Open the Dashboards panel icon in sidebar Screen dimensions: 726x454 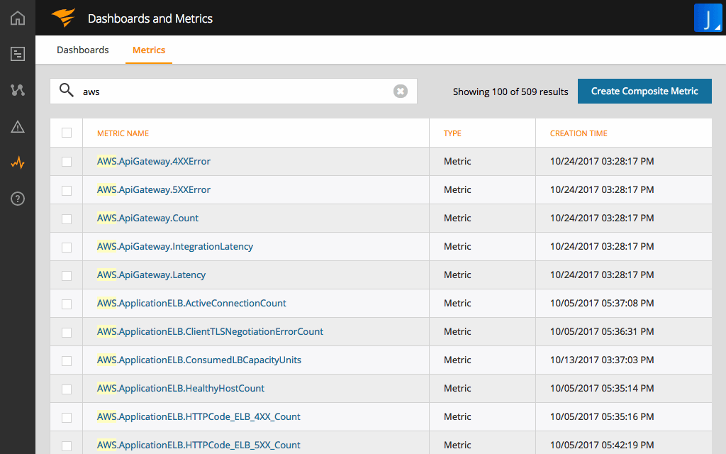(x=17, y=54)
